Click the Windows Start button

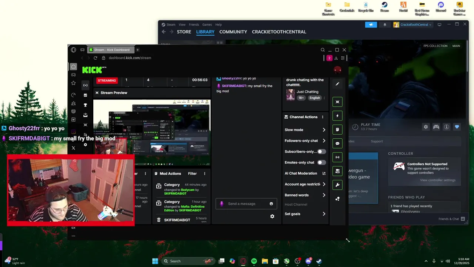coord(155,261)
